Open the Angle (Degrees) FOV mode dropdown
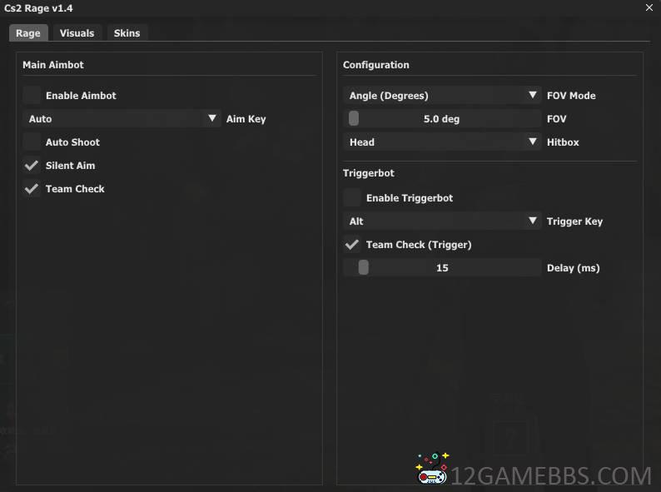 [442, 95]
